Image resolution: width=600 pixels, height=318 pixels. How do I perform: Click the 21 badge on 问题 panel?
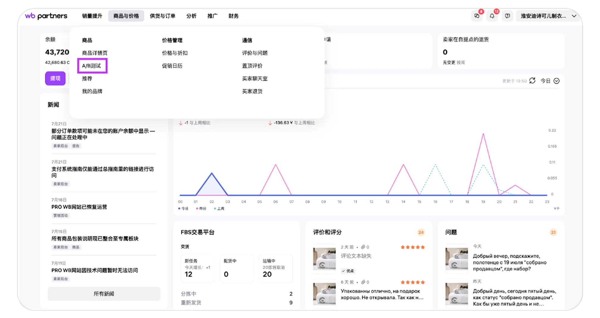(x=553, y=232)
